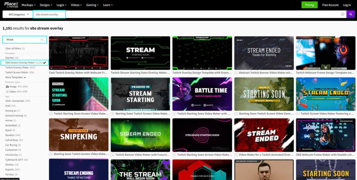Uncheck the OBS Stream Overlay Maker filter checkmark
This screenshot has height=180, width=357.
pyautogui.click(x=45, y=63)
